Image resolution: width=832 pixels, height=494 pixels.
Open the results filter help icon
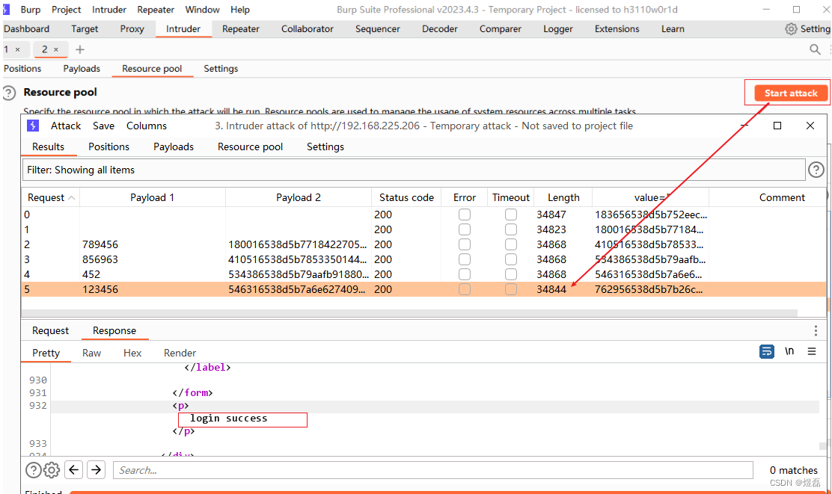[x=816, y=170]
